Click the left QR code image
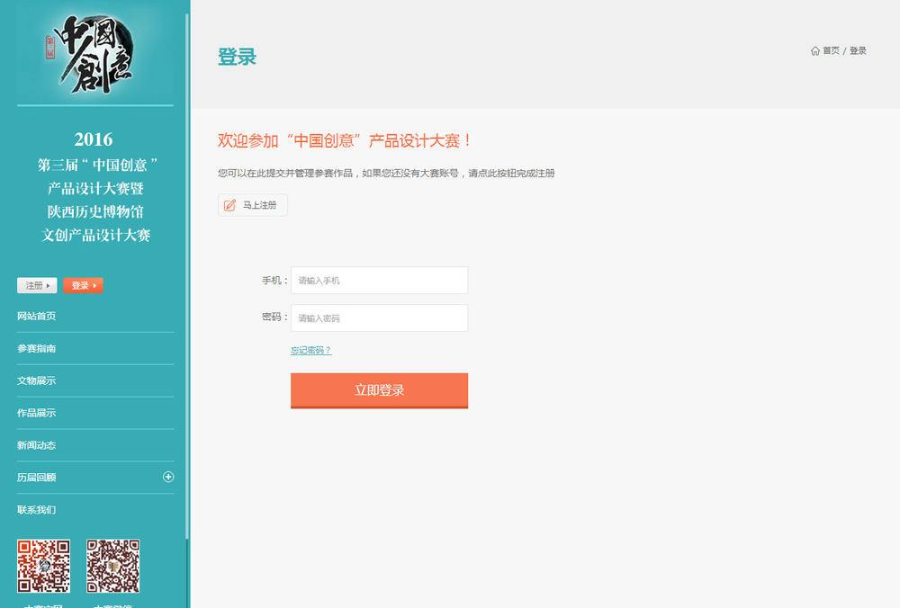This screenshot has width=900, height=608. 43,566
